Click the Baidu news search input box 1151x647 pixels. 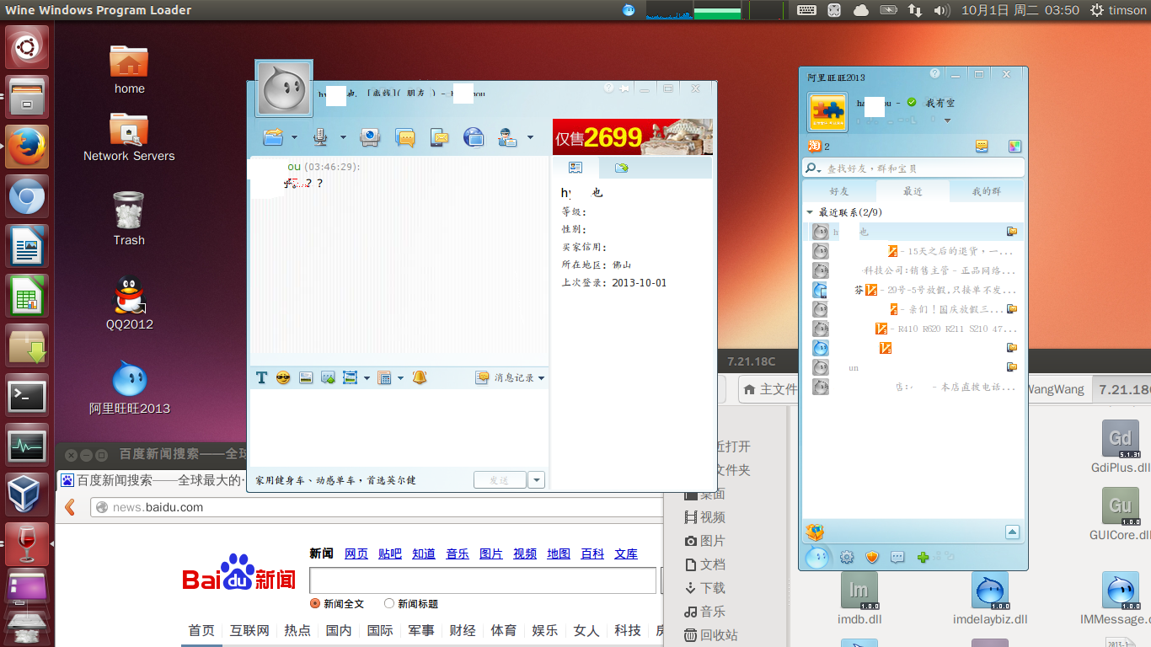[483, 580]
